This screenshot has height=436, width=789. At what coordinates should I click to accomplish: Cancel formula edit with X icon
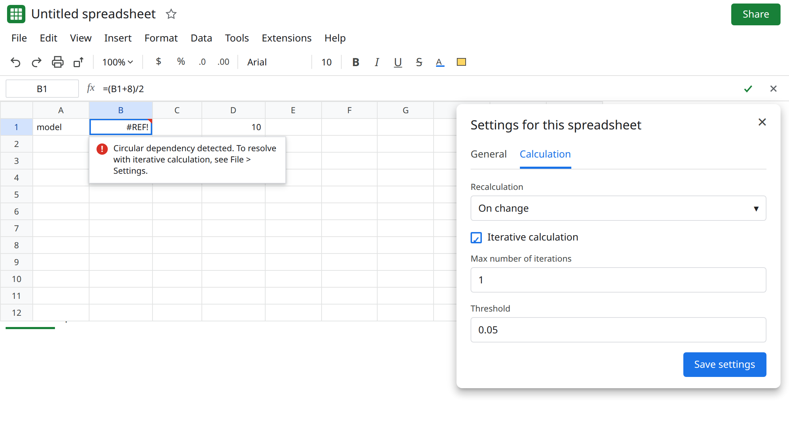click(774, 89)
